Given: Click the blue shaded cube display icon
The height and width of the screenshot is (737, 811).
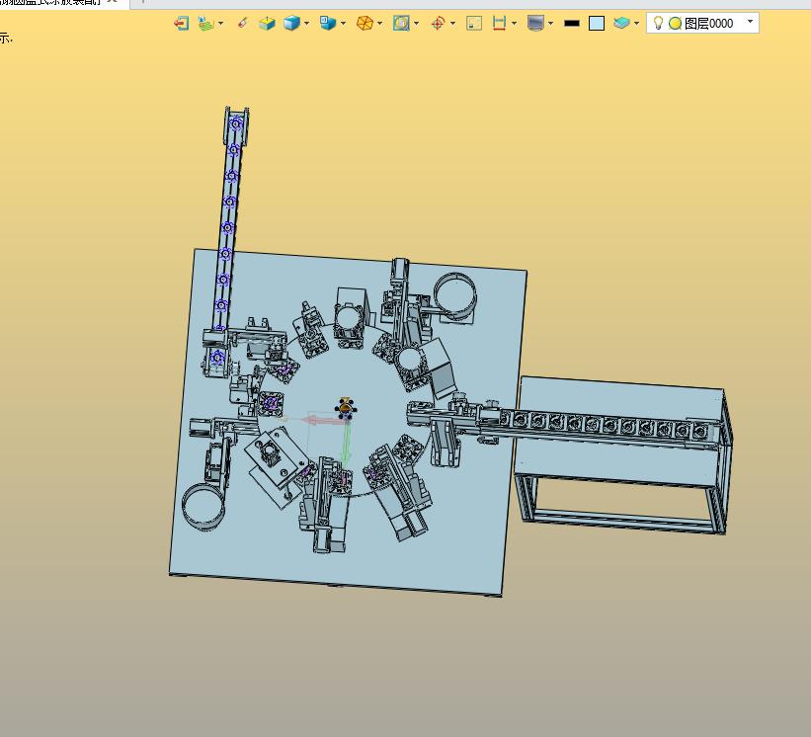Looking at the screenshot, I should [291, 24].
